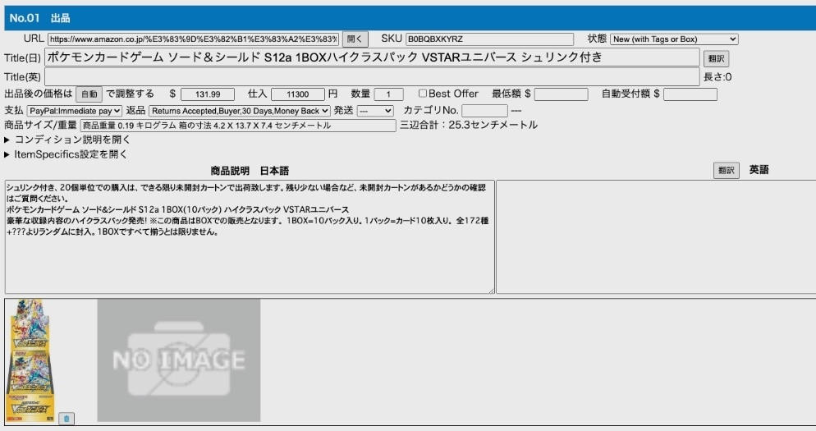
Task: Click the 三辺合計：25.3センチメートル text
Action: click(x=469, y=125)
